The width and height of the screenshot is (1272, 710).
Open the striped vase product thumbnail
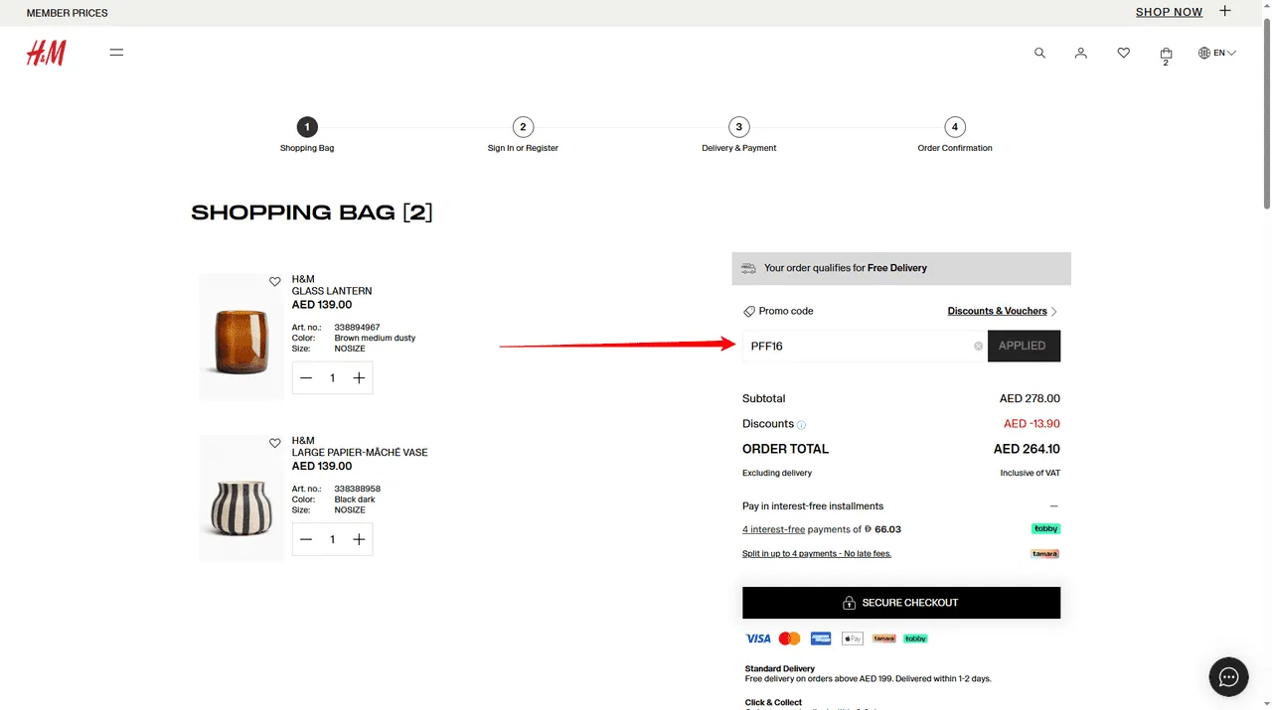point(241,498)
